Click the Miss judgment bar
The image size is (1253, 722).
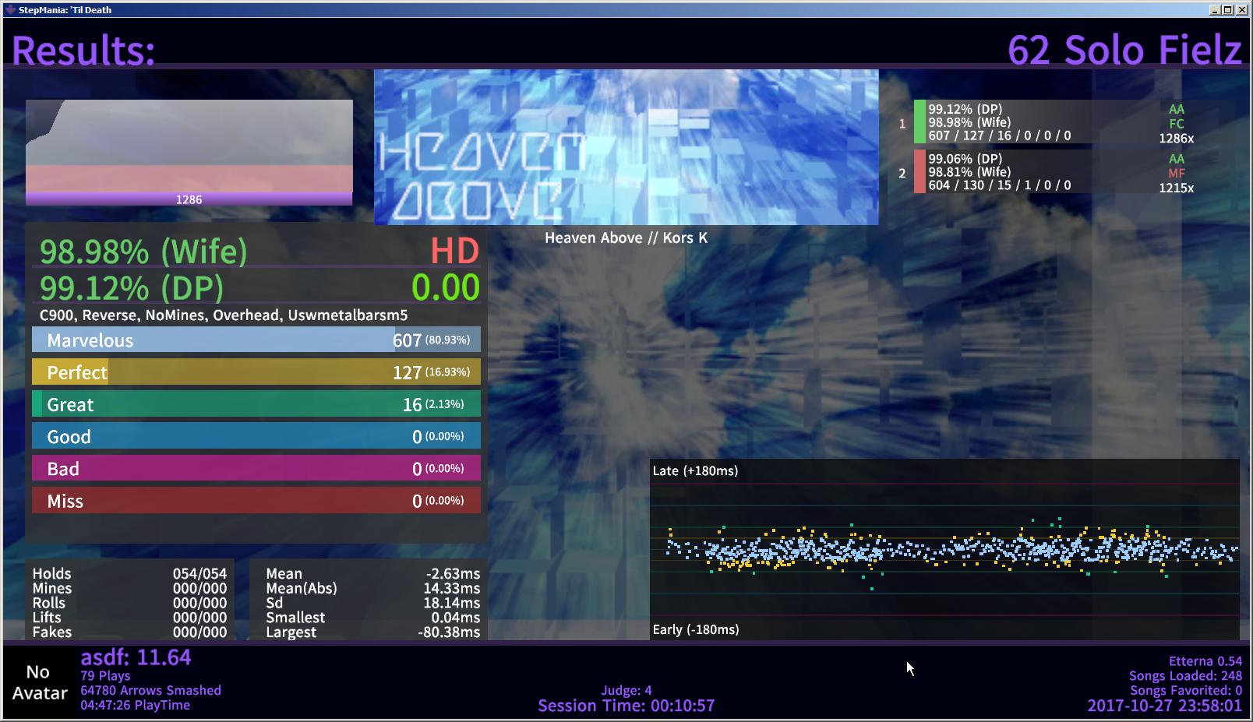(x=256, y=501)
